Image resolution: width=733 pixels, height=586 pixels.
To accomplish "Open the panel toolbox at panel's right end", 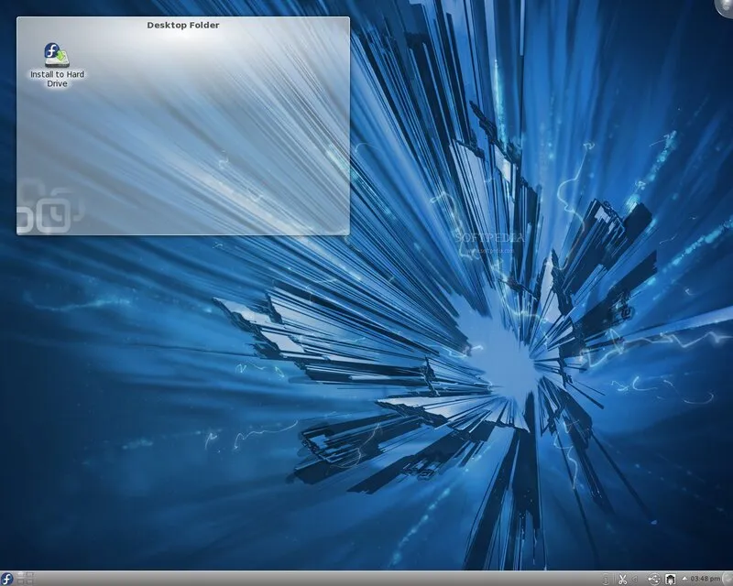I will click(728, 579).
